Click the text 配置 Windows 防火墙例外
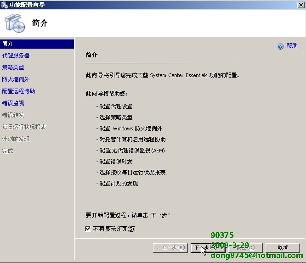The height and width of the screenshot is (263, 306). tap(131, 129)
